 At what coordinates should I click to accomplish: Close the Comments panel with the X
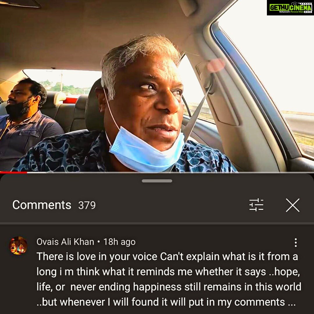[292, 205]
